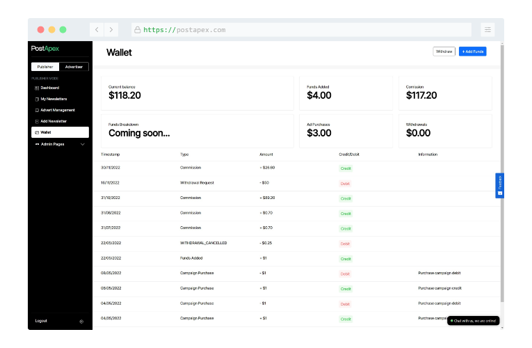Go back with the browser back arrow
The height and width of the screenshot is (348, 532).
[97, 30]
